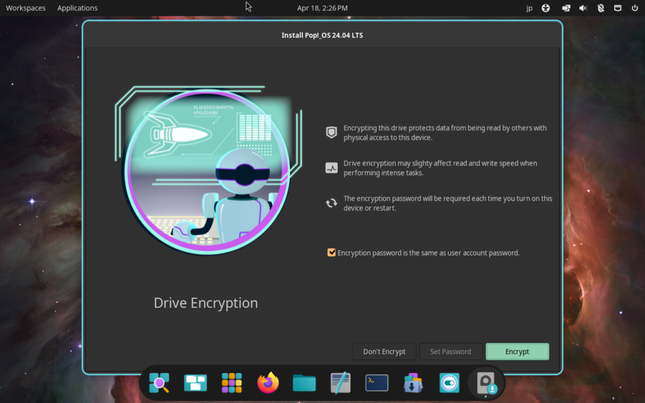Viewport: 645px width, 403px height.
Task: Open the power menu in top bar
Action: [635, 8]
